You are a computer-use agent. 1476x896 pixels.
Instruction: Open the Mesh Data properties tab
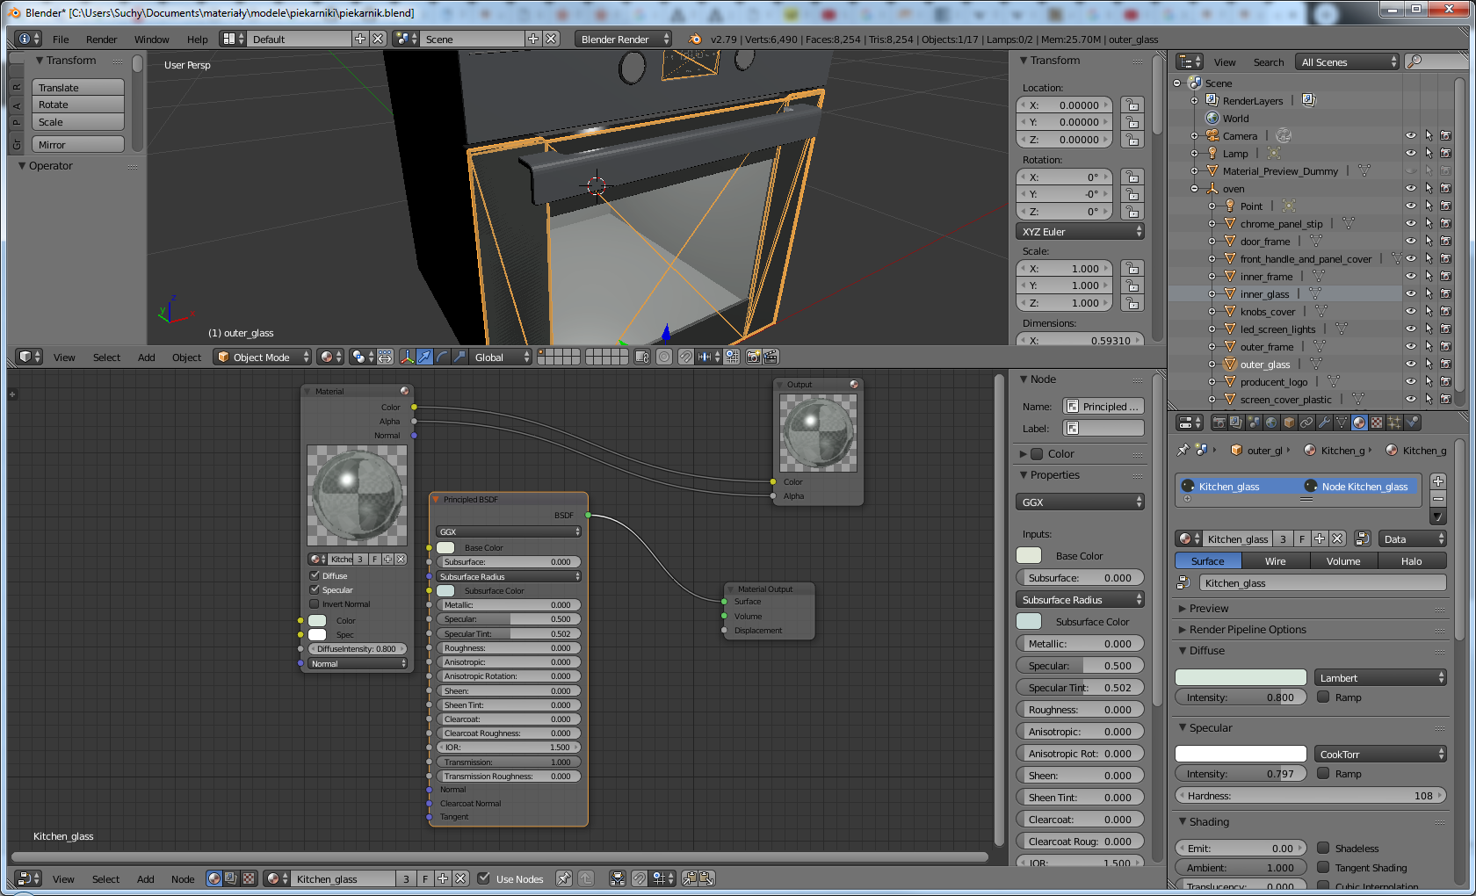click(1342, 423)
